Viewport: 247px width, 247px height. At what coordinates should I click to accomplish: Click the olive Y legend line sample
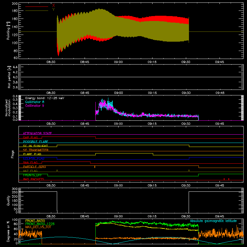(37, 11)
